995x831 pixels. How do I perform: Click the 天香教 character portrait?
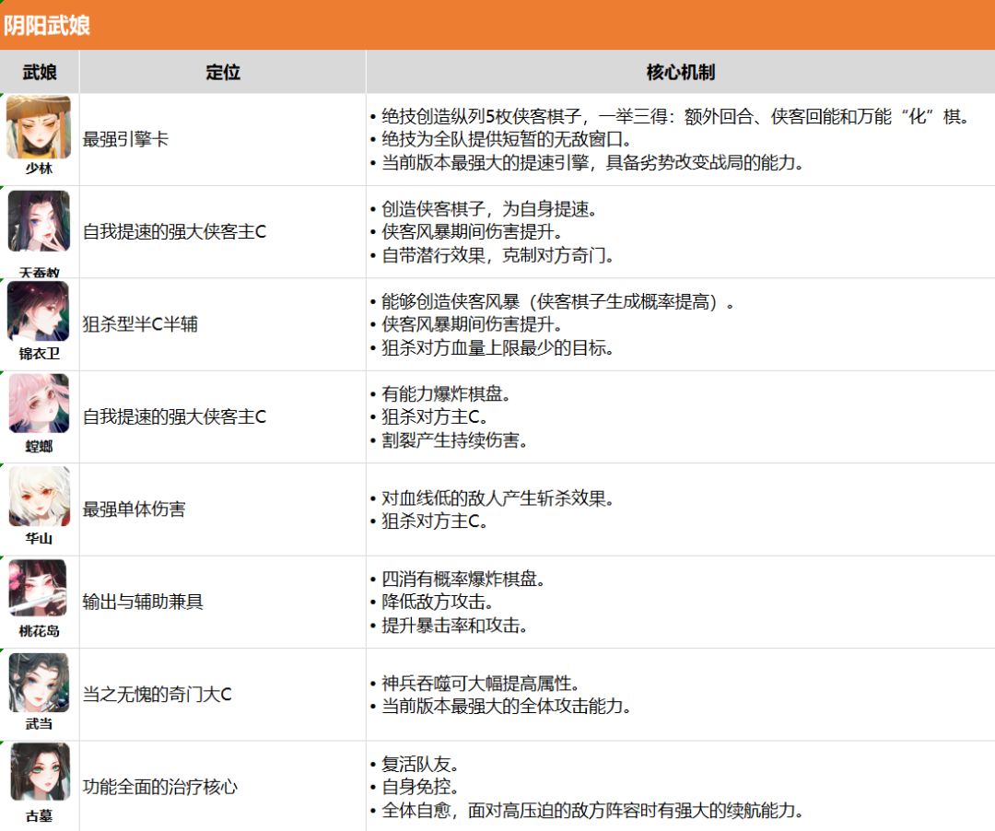pyautogui.click(x=39, y=221)
